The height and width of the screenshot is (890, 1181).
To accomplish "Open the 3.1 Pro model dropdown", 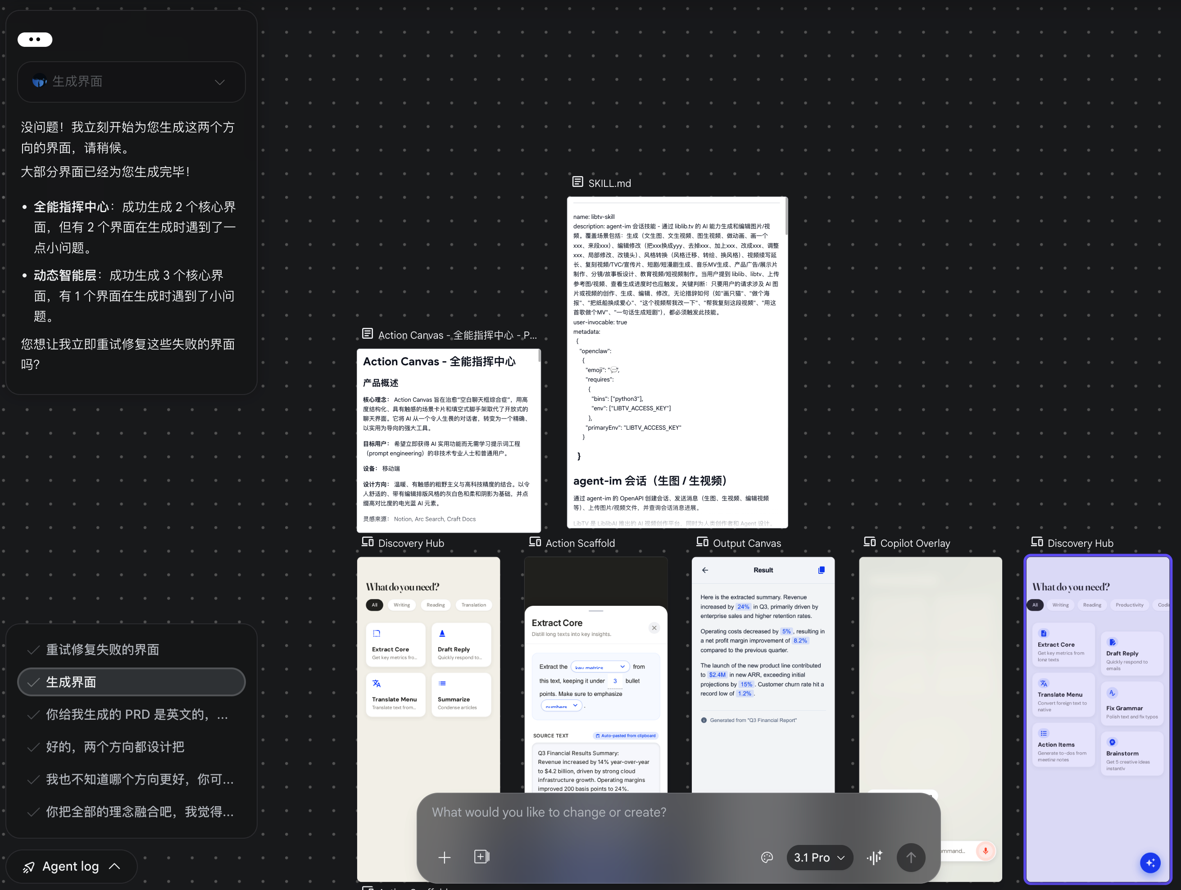I will coord(819,858).
